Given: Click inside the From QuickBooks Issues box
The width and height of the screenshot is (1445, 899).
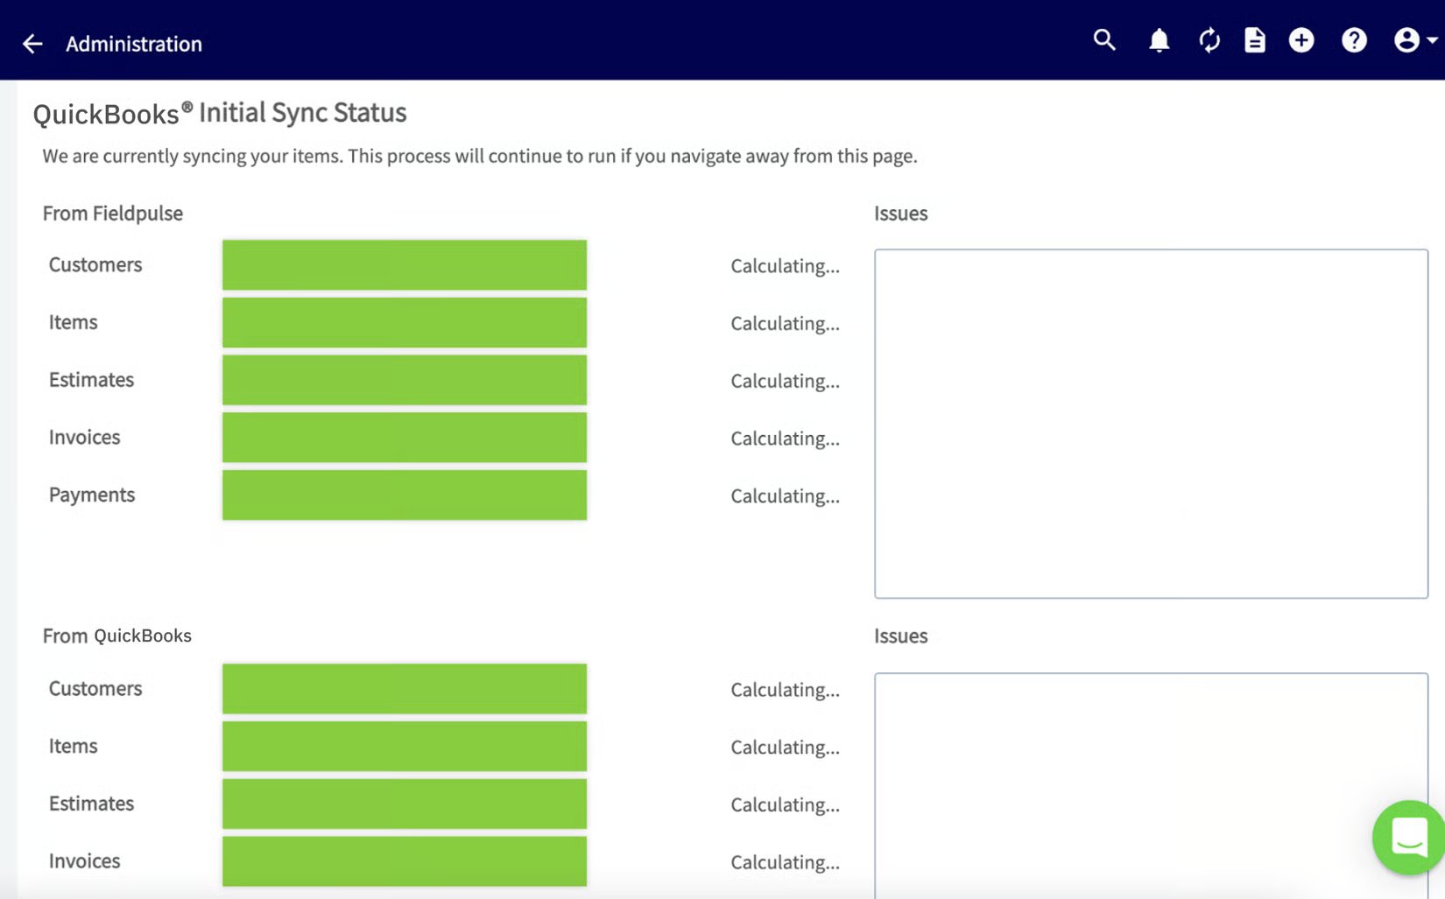Looking at the screenshot, I should 1151,786.
